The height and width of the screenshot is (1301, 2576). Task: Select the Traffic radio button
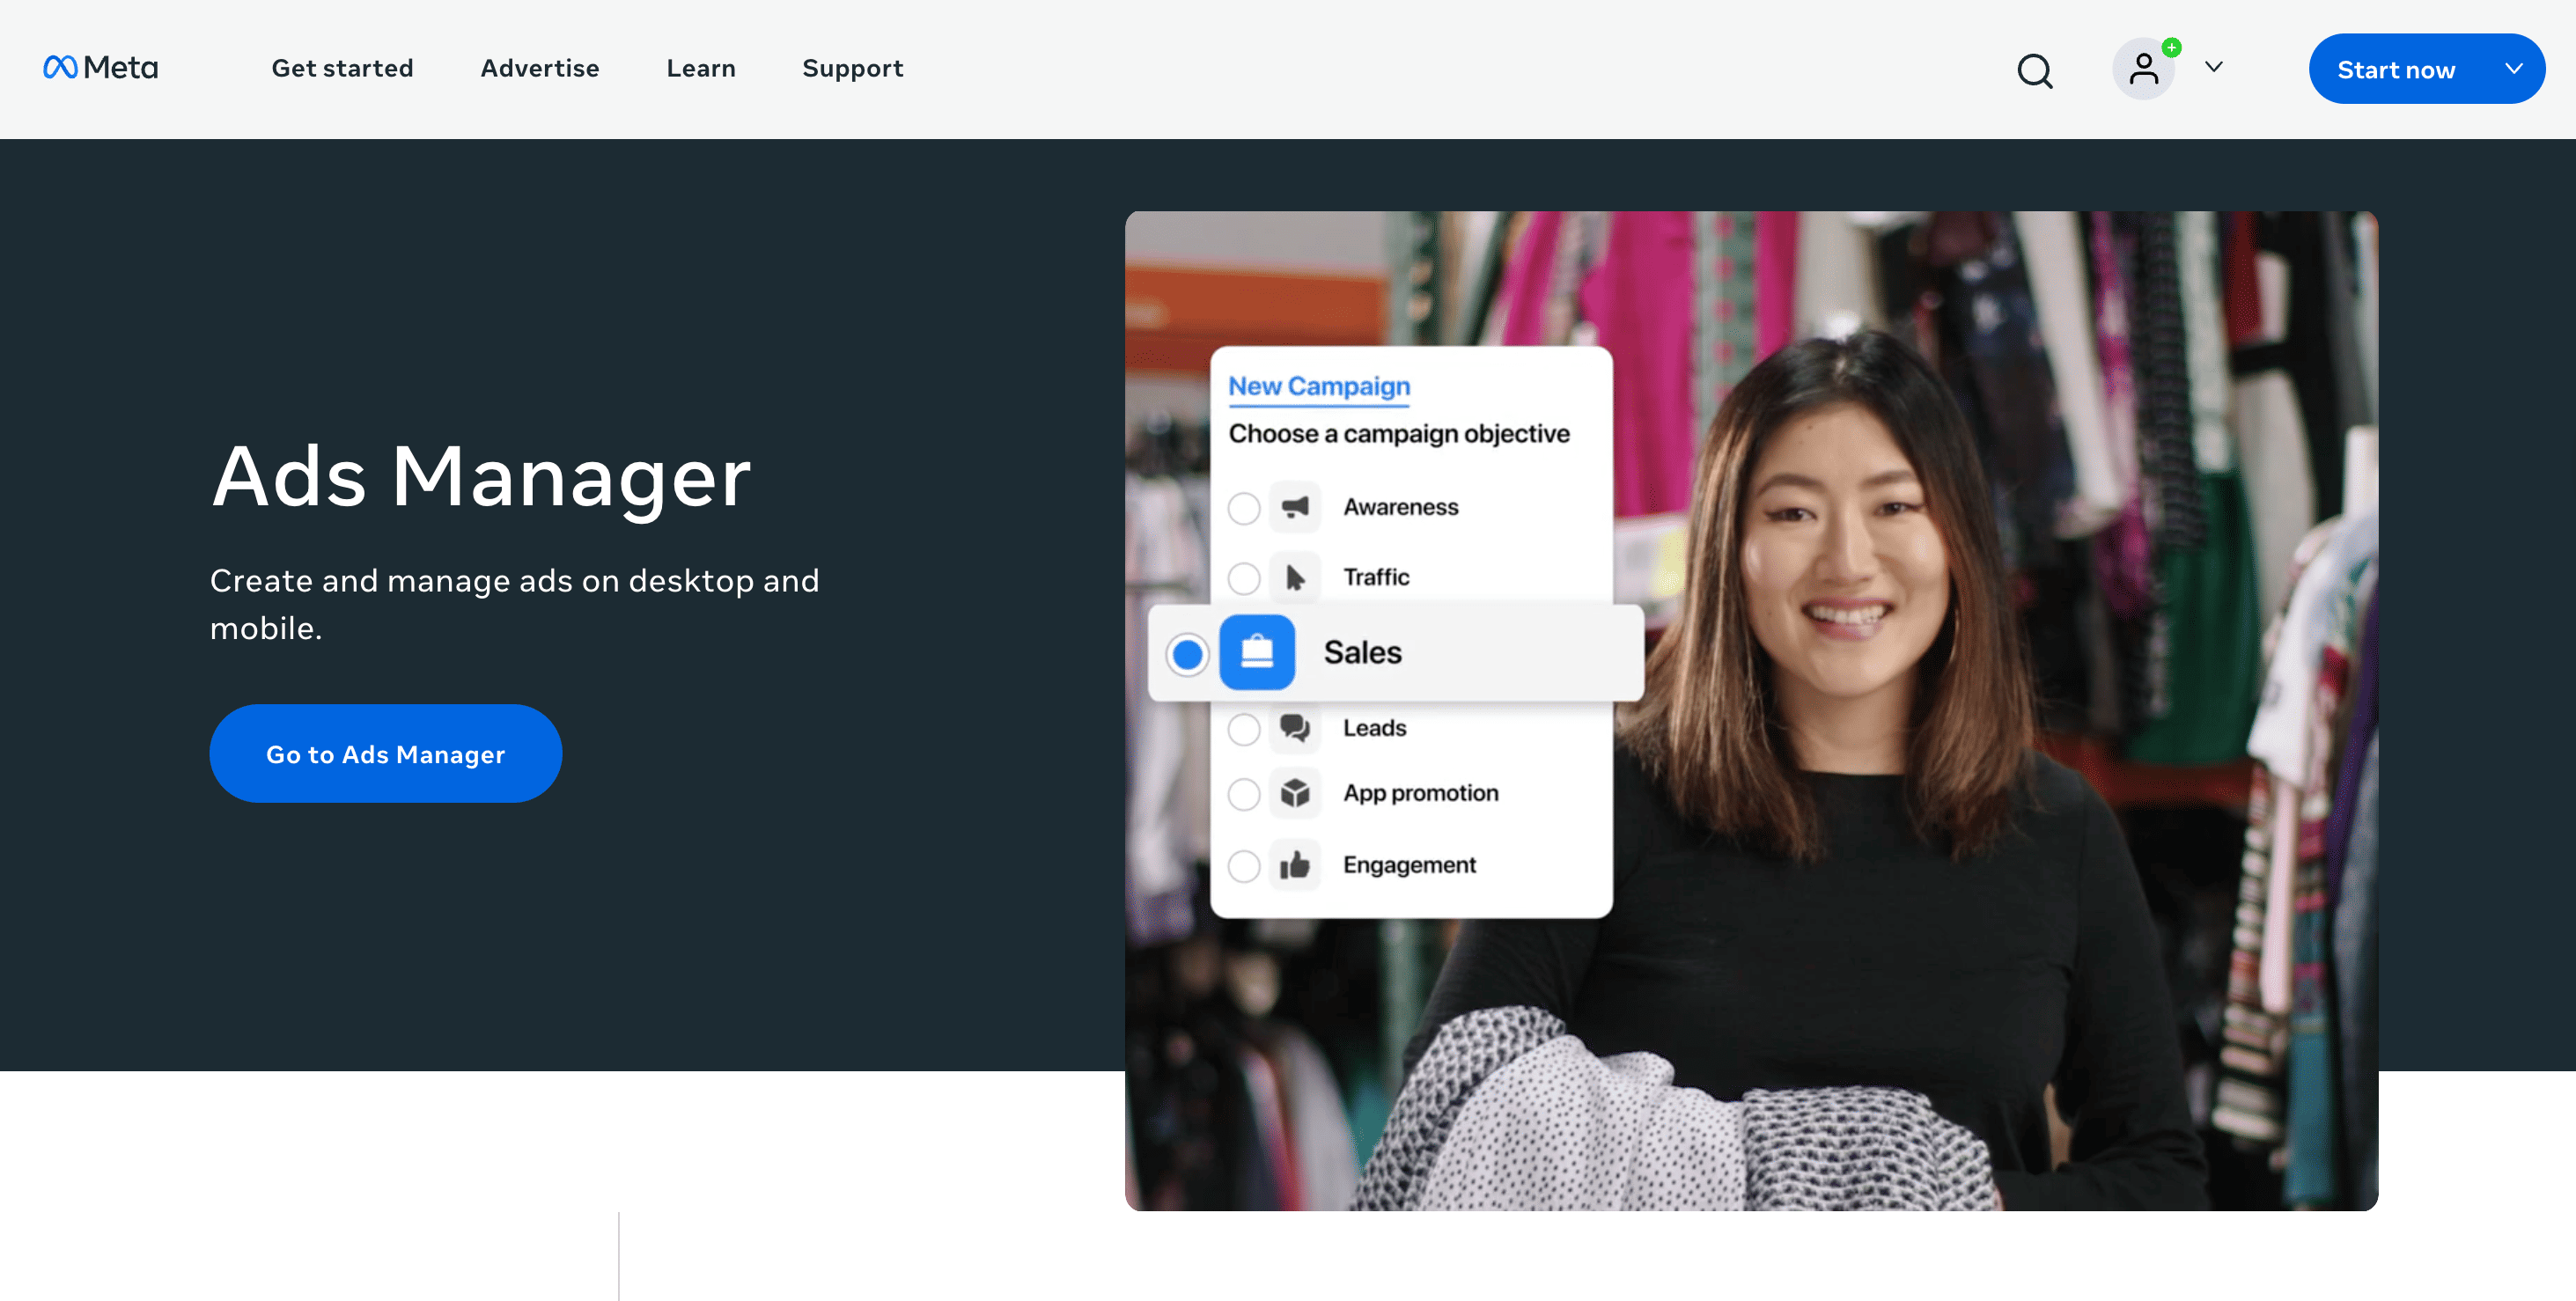(1243, 578)
